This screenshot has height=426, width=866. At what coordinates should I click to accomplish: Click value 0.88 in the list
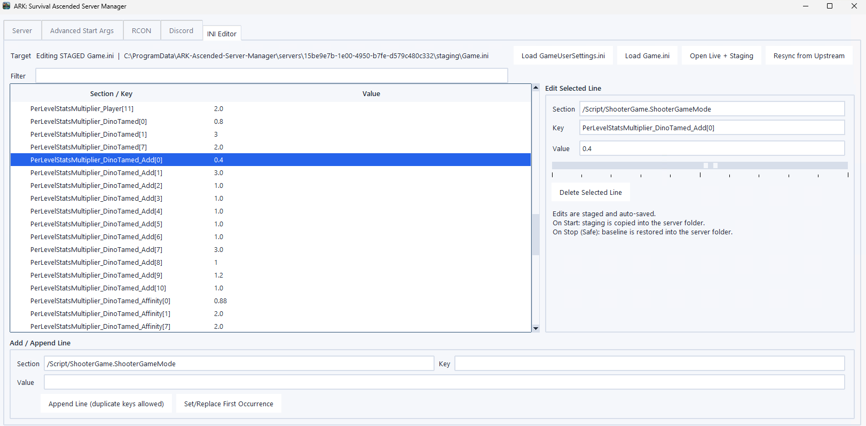(x=221, y=301)
